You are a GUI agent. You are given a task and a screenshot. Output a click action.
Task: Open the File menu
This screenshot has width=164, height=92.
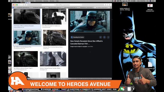(19, 1)
